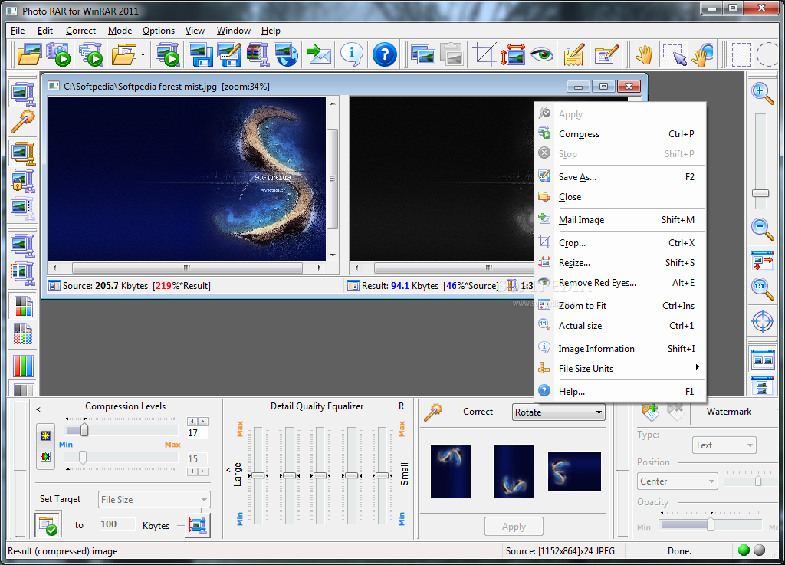Image resolution: width=785 pixels, height=565 pixels.
Task: Click the watermark Opacity slider handle
Action: pos(711,524)
